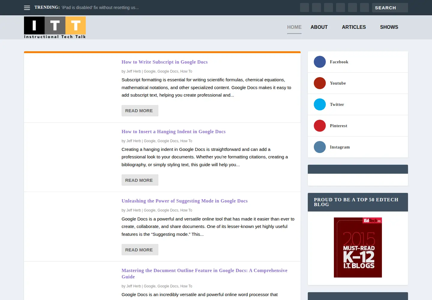Open 'Mastering the Document Outline Feature' title
Screen dimensions: 432x300
(x=204, y=274)
